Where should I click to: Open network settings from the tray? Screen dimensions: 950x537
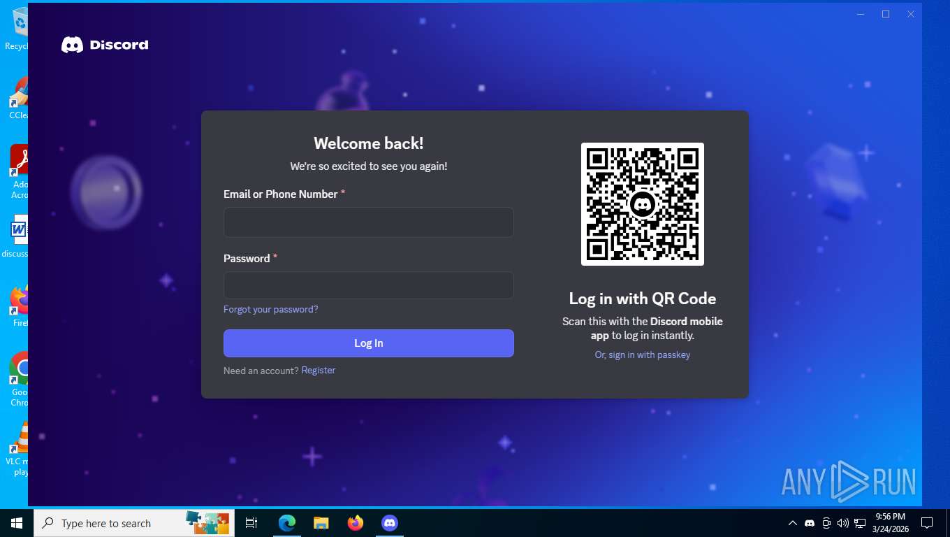click(860, 523)
